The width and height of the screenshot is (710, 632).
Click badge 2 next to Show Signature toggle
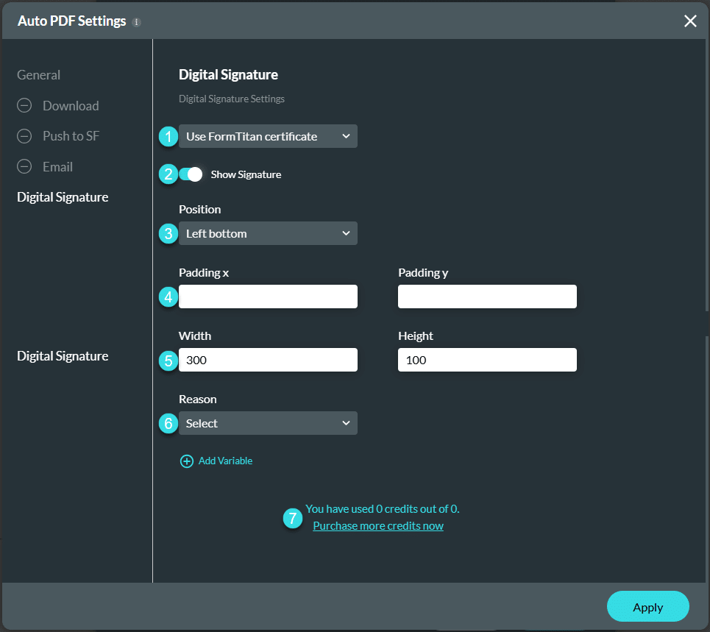(x=168, y=174)
